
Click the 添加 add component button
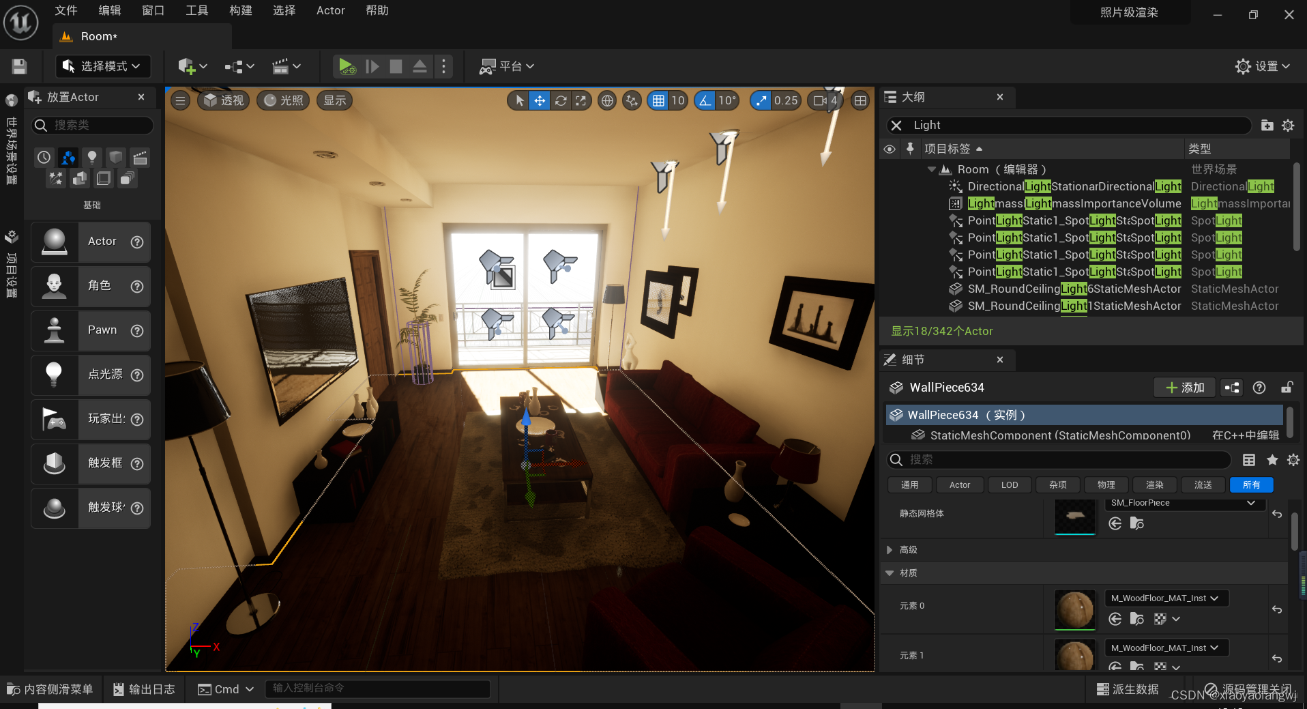[1185, 388]
